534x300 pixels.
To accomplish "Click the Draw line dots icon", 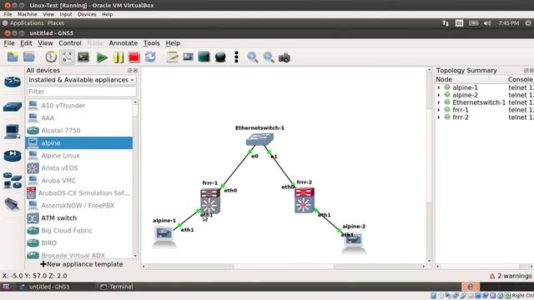I will coord(236,57).
